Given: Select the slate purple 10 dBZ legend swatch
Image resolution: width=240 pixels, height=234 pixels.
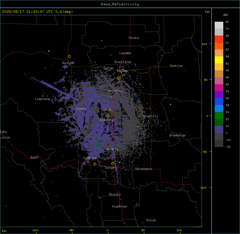Looking at the screenshot, I should point(219,130).
